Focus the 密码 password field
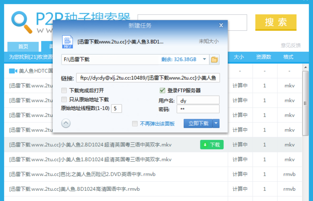This screenshot has width=313, height=201. (x=198, y=109)
